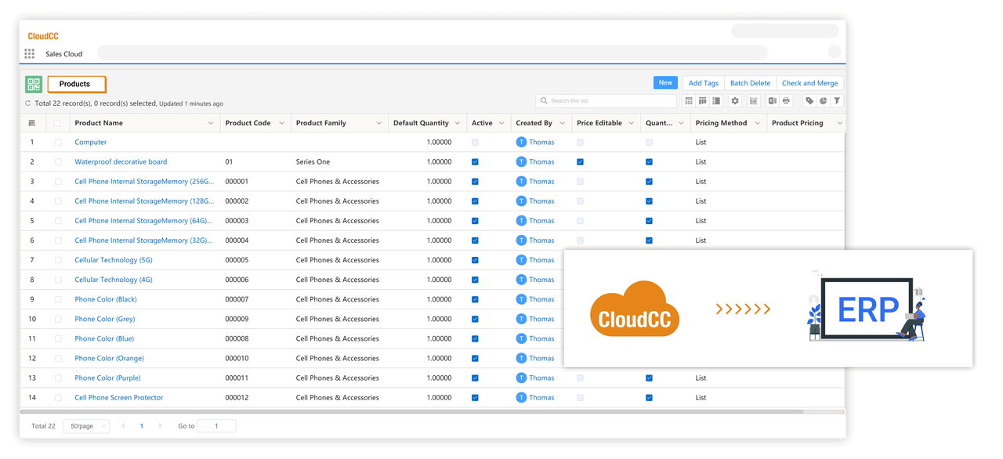This screenshot has width=1003, height=459.
Task: Select the checkbox for the Computer row
Action: (58, 143)
